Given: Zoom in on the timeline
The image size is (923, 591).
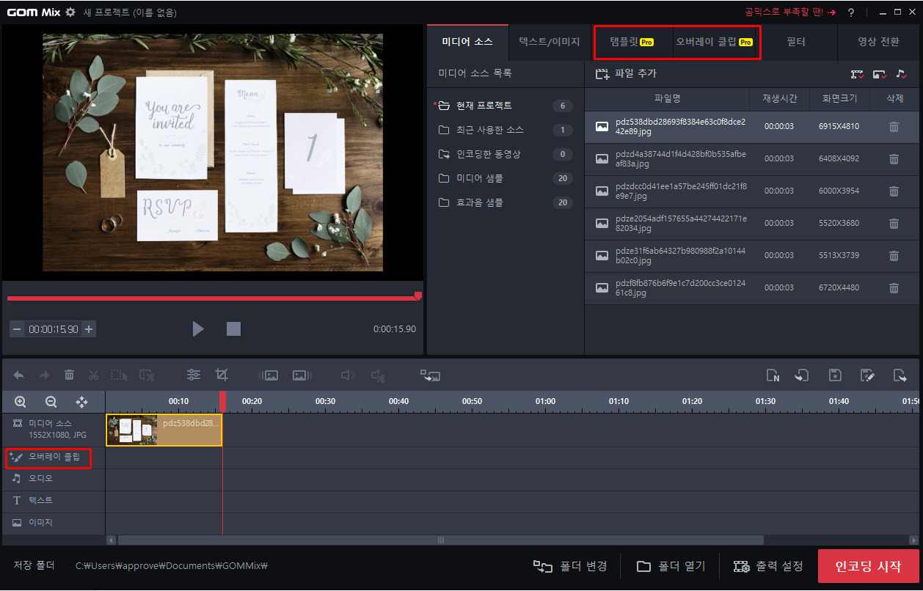Looking at the screenshot, I should [x=21, y=402].
